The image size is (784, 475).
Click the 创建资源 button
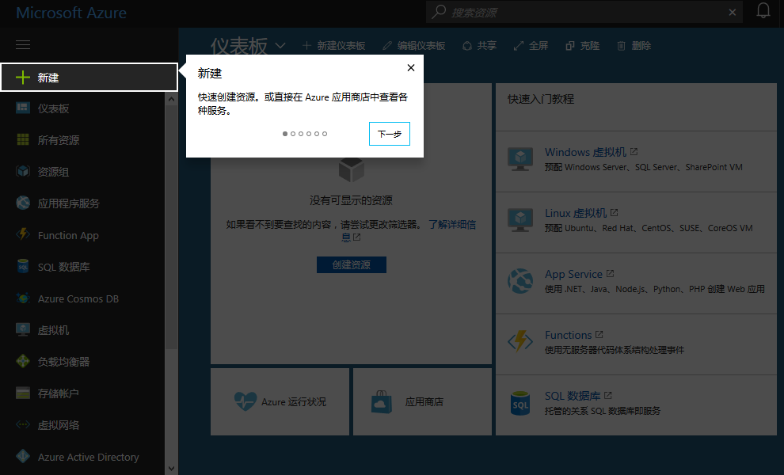pos(351,264)
